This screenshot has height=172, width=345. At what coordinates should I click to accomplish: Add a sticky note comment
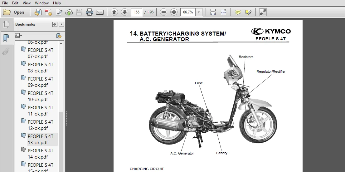coord(238,12)
